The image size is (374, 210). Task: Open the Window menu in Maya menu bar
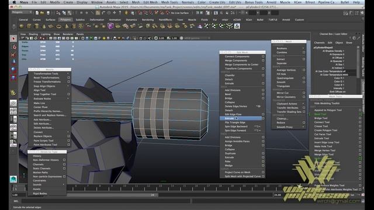97,2
